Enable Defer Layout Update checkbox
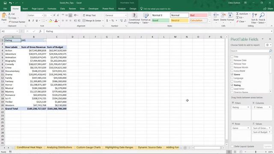Screen dimensions: 274x154 pos(232,146)
